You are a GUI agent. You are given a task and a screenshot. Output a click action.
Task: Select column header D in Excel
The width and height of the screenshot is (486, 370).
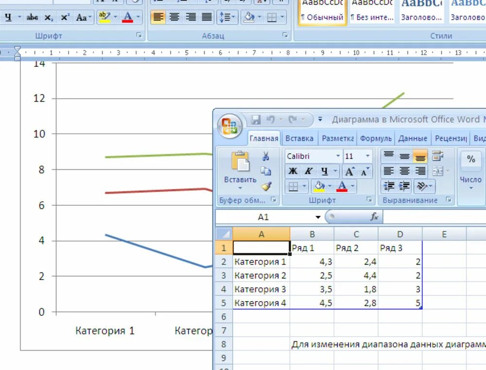[400, 234]
